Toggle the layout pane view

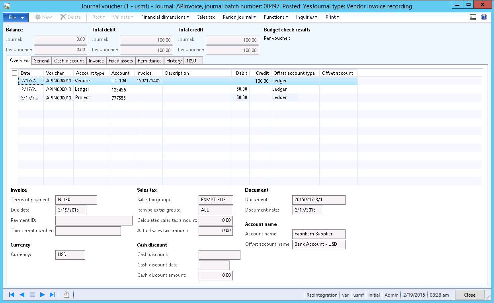[473, 17]
